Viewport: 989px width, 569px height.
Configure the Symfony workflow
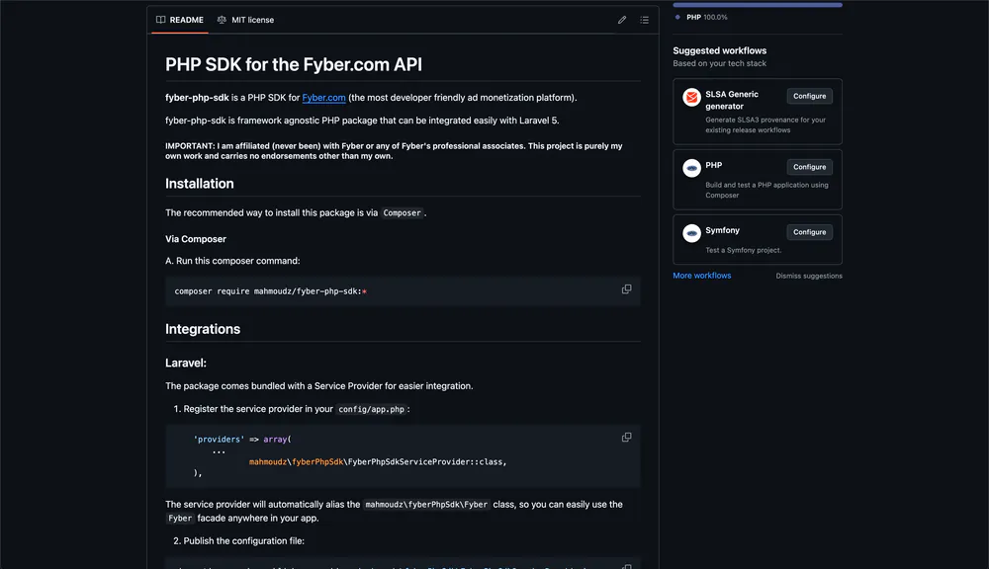pos(809,231)
